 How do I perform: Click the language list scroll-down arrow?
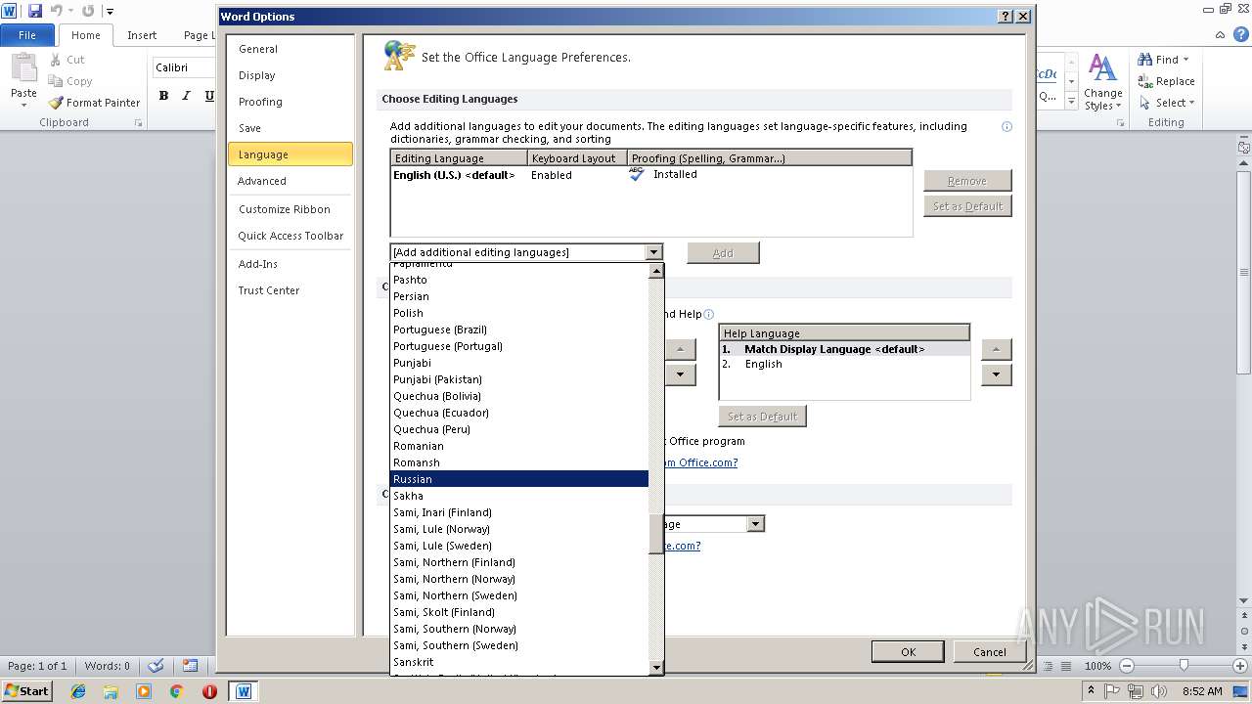tap(656, 668)
